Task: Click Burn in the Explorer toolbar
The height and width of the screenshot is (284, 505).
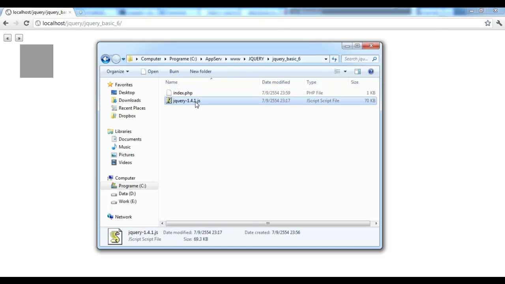Action: point(174,71)
